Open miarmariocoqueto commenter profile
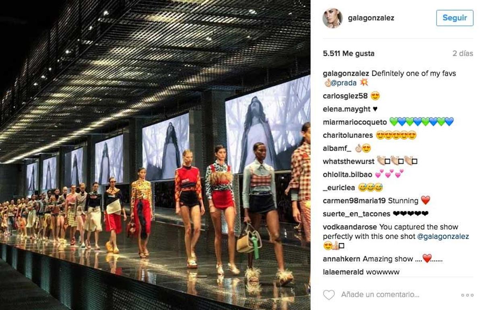 click(x=355, y=122)
